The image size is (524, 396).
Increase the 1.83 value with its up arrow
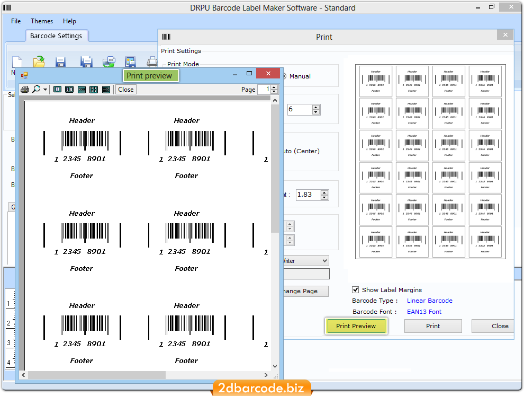pyautogui.click(x=324, y=192)
